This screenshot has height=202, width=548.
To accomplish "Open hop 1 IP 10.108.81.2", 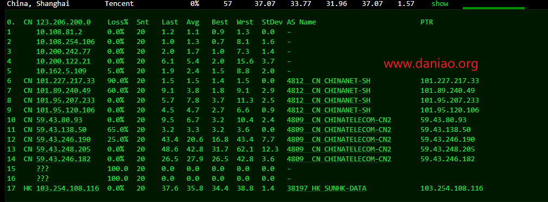I will (x=60, y=32).
